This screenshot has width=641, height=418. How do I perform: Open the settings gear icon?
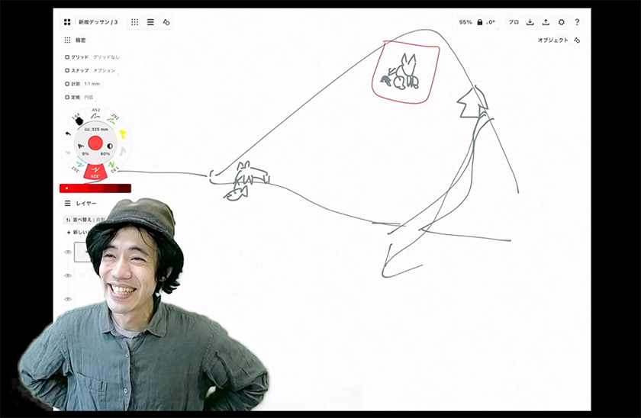click(x=562, y=22)
